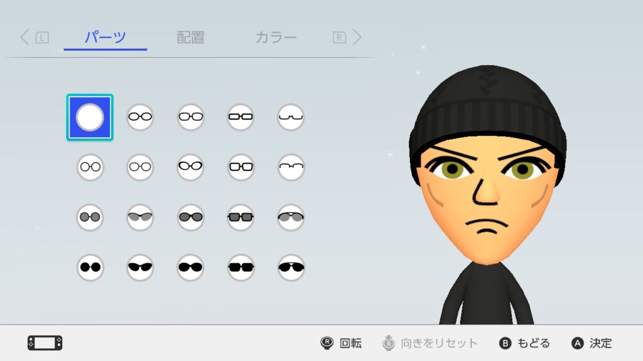Confirm with the 決定 button
The height and width of the screenshot is (361, 643).
(592, 343)
